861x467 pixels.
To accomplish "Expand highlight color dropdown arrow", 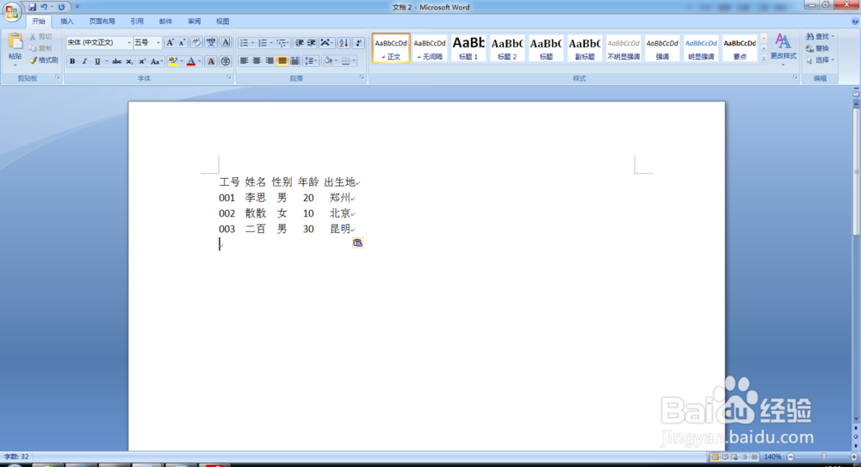I will pyautogui.click(x=182, y=61).
